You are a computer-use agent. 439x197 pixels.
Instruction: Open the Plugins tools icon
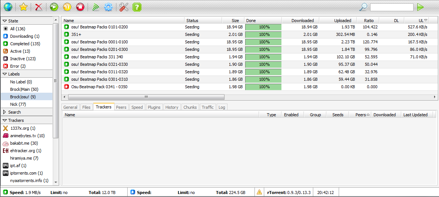pyautogui.click(x=124, y=7)
